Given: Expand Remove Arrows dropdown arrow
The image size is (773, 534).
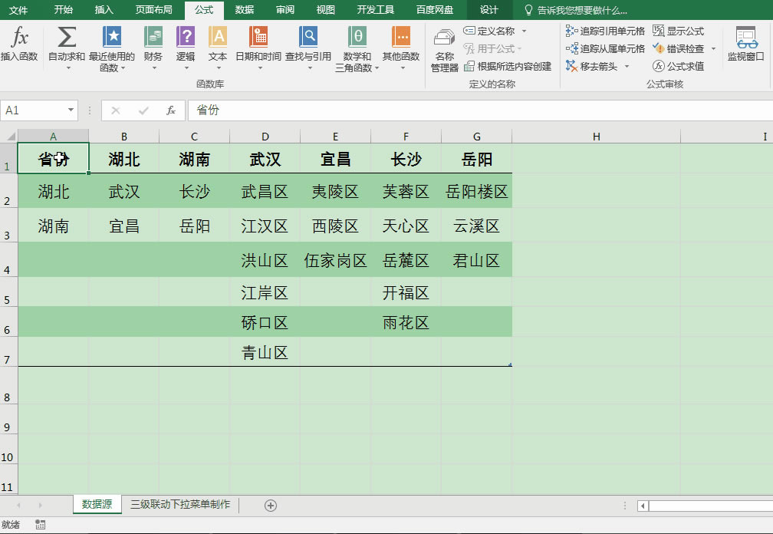Looking at the screenshot, I should point(627,66).
